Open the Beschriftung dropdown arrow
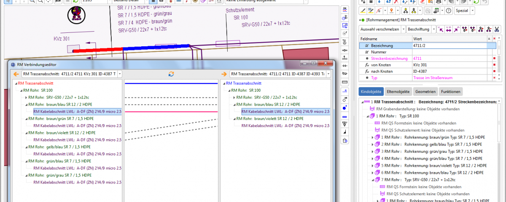Viewport: 506px width, 202px height. [433, 29]
